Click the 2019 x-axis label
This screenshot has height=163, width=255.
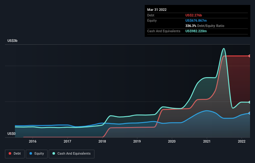click(x=137, y=141)
